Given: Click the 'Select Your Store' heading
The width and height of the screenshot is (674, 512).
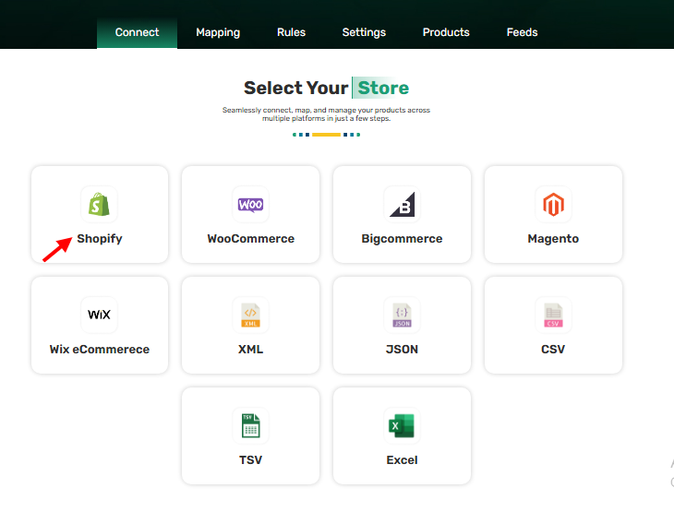Looking at the screenshot, I should (x=326, y=88).
